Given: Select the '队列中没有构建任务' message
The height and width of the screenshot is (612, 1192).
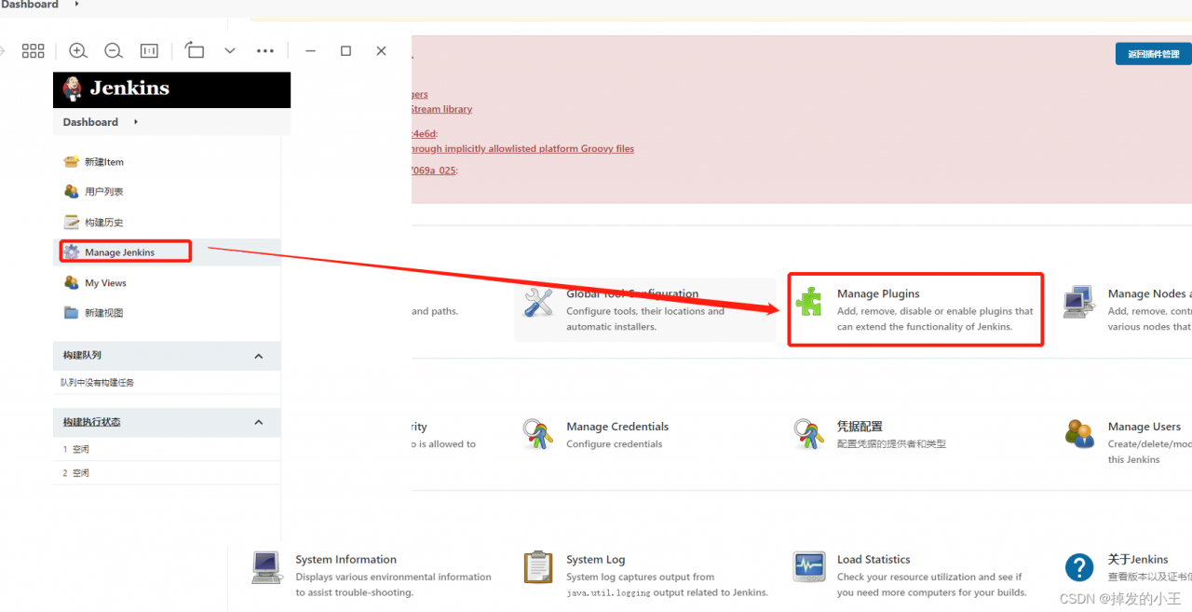Looking at the screenshot, I should (x=98, y=383).
